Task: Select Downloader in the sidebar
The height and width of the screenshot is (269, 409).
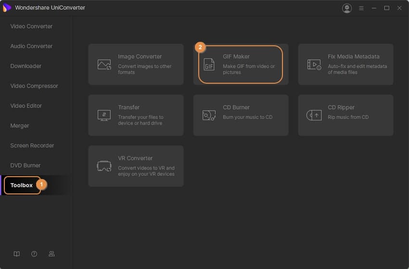Action: 26,66
